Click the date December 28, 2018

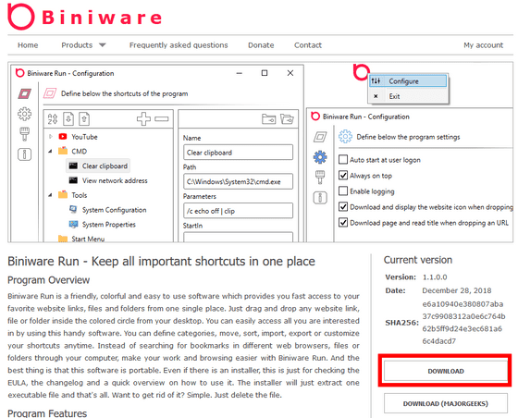click(x=457, y=290)
